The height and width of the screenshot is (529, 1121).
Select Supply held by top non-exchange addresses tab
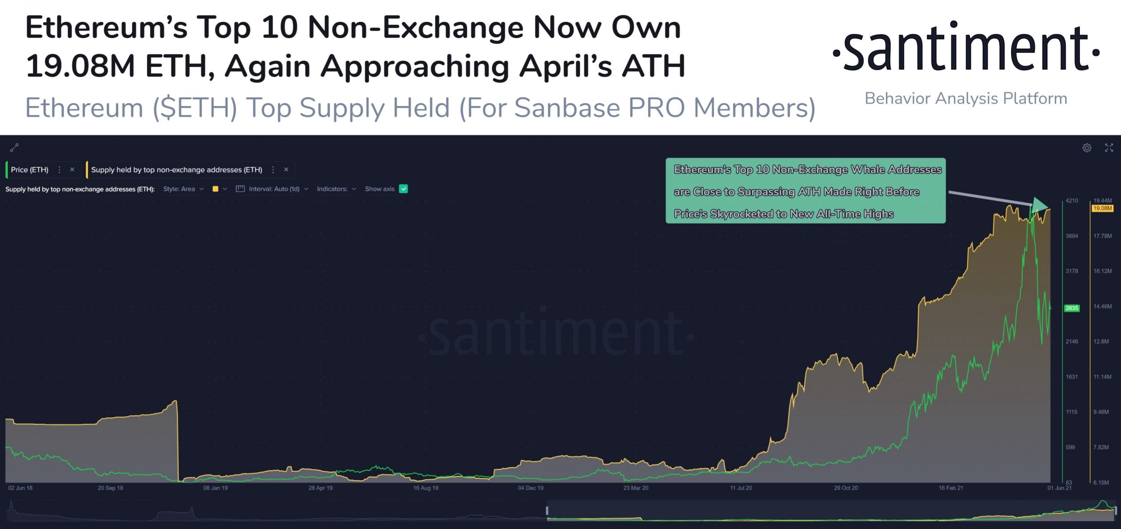pos(176,170)
